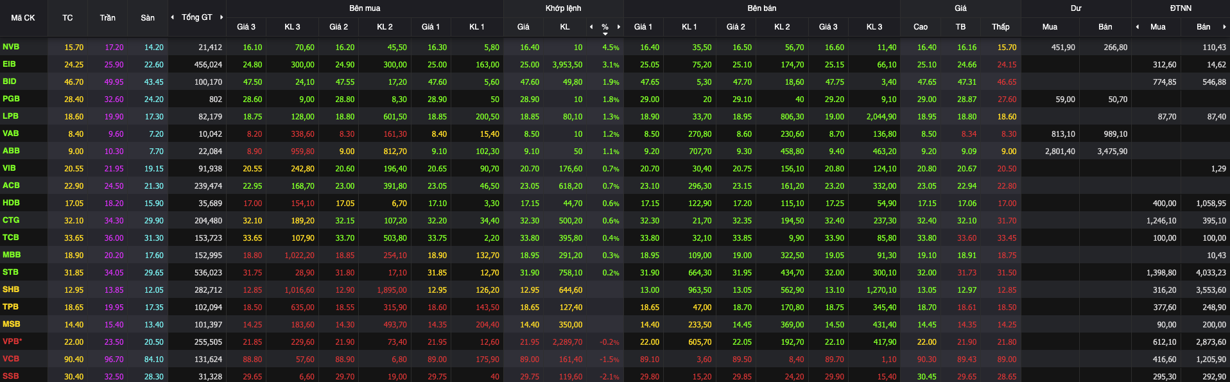
Task: Click MBB buy volume 1,022,20
Action: tap(299, 256)
